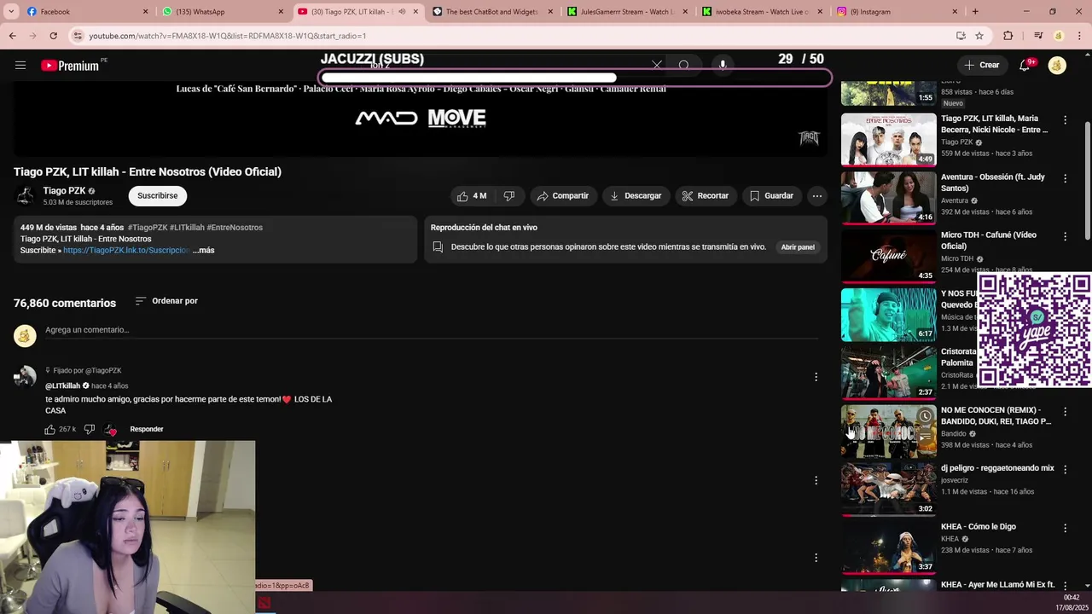The image size is (1092, 614).
Task: Click the search magnifier button
Action: (x=684, y=65)
